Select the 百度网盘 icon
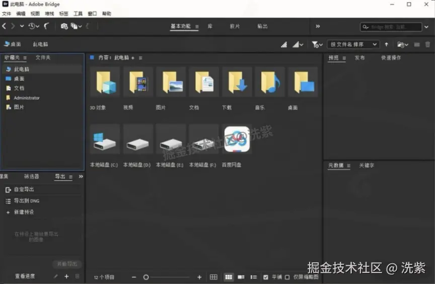Image resolution: width=435 pixels, height=284 pixels. pos(237,139)
